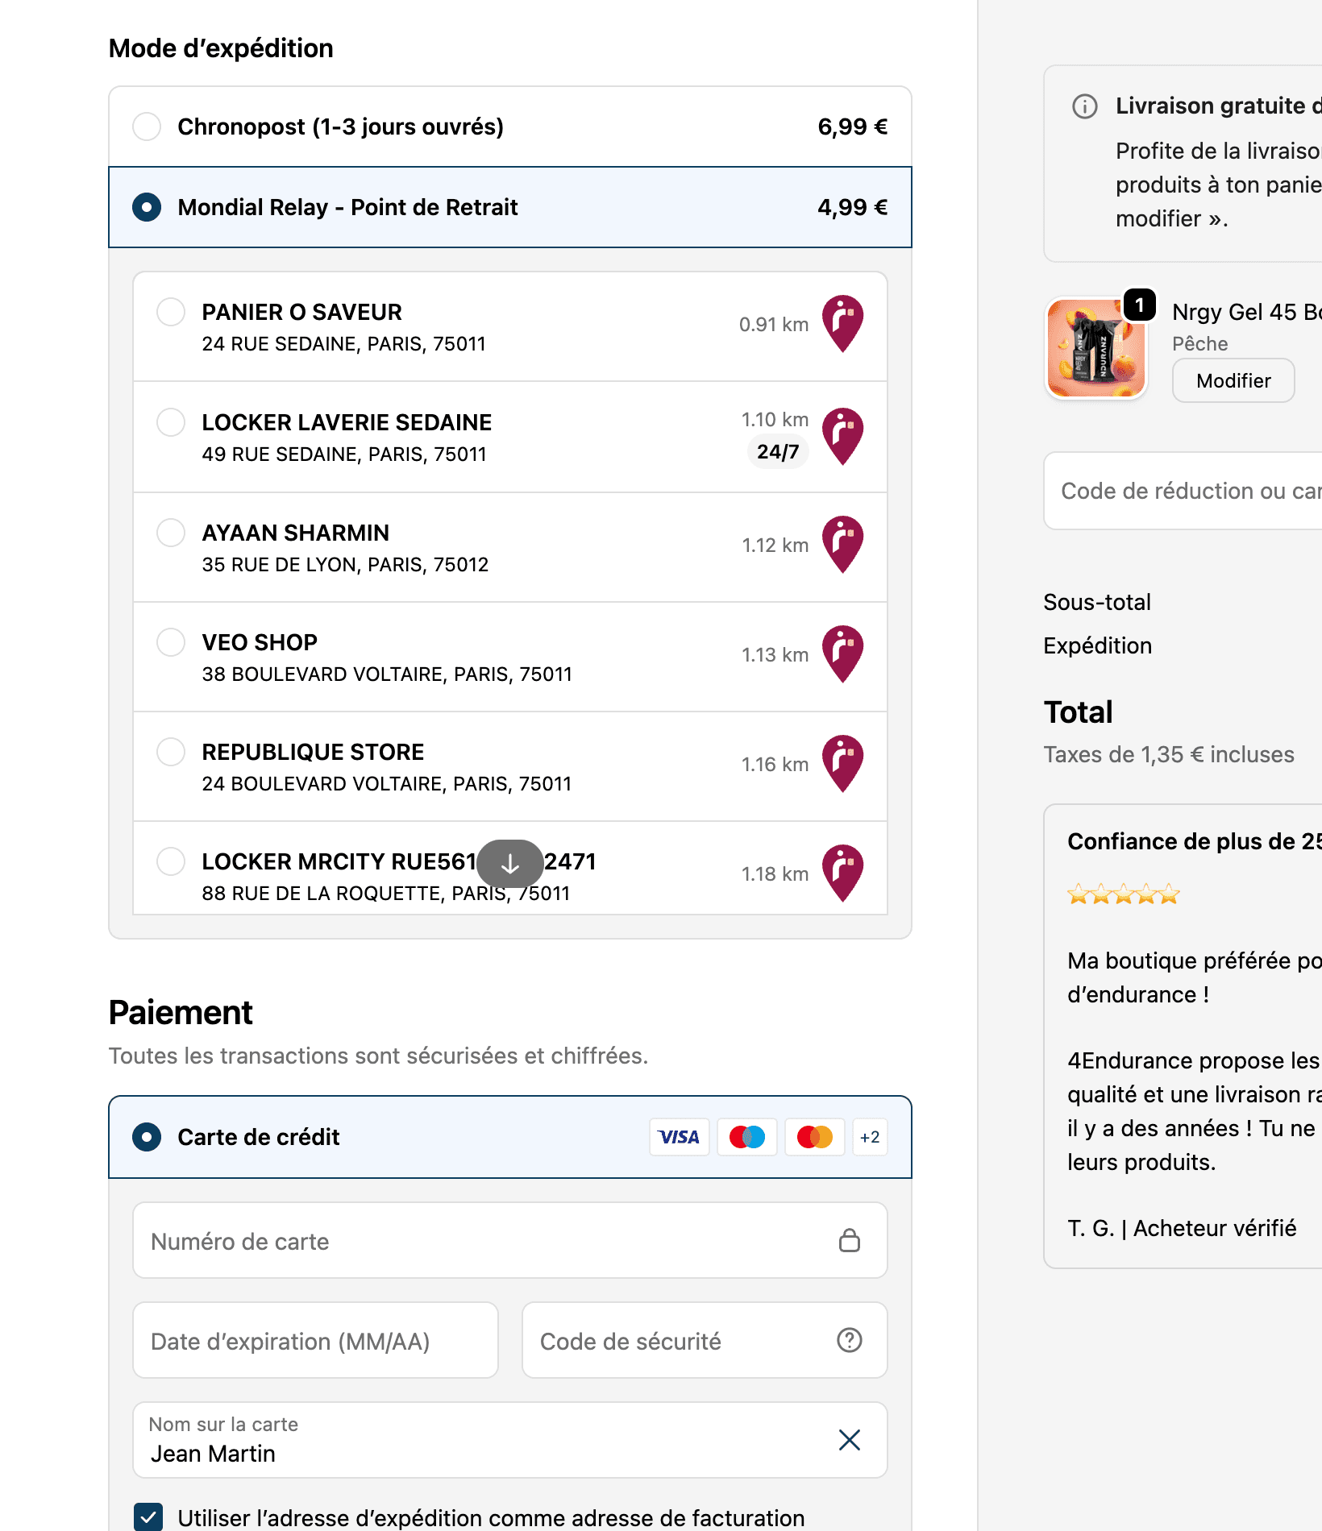The width and height of the screenshot is (1322, 1531).
Task: Click the VEO SHOP map pin icon
Action: coord(842,654)
